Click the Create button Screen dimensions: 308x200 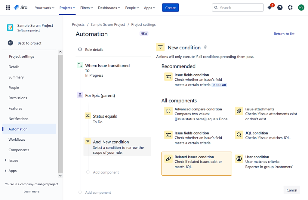click(170, 8)
